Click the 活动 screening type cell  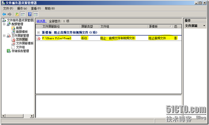pyautogui.click(x=84, y=38)
